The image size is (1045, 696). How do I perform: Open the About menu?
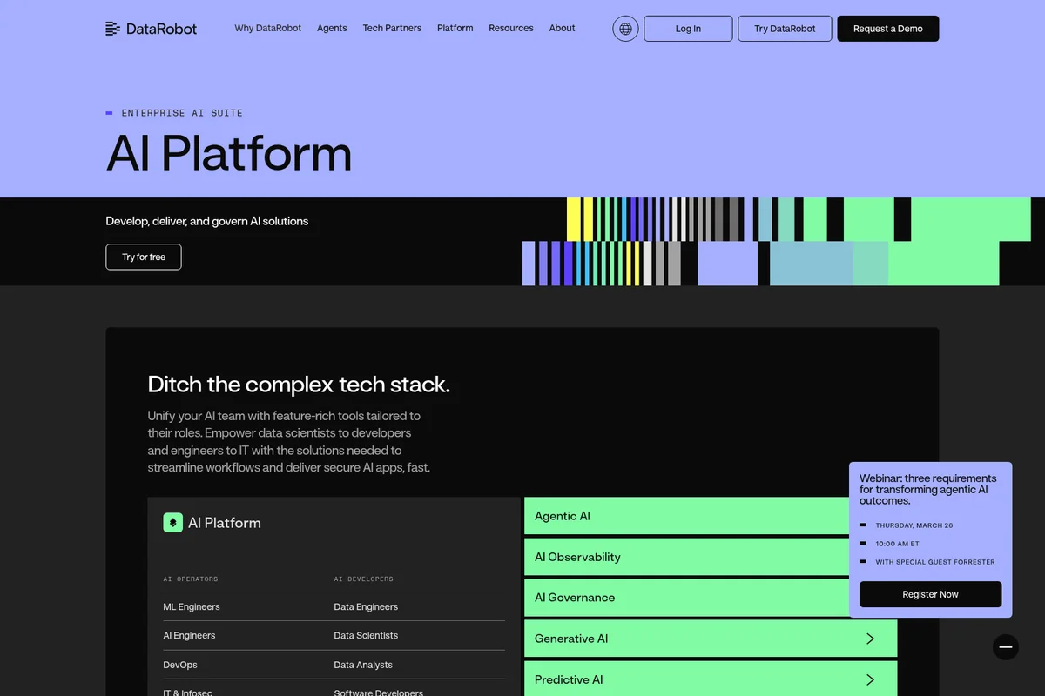562,28
